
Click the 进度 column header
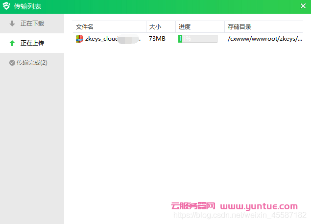tap(185, 27)
